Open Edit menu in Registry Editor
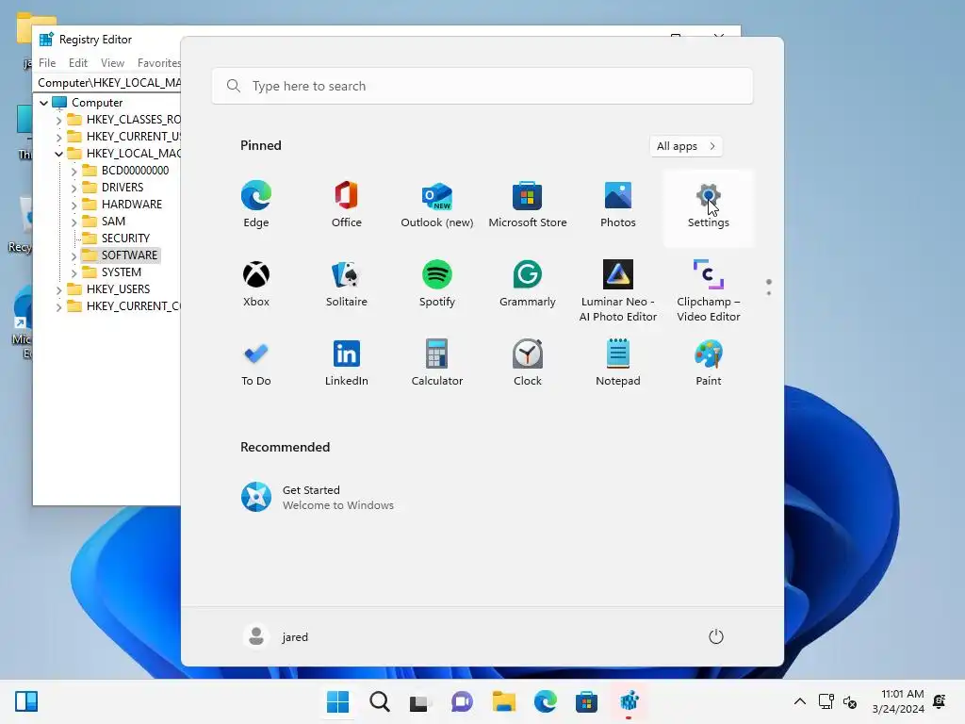965x724 pixels. [x=77, y=63]
